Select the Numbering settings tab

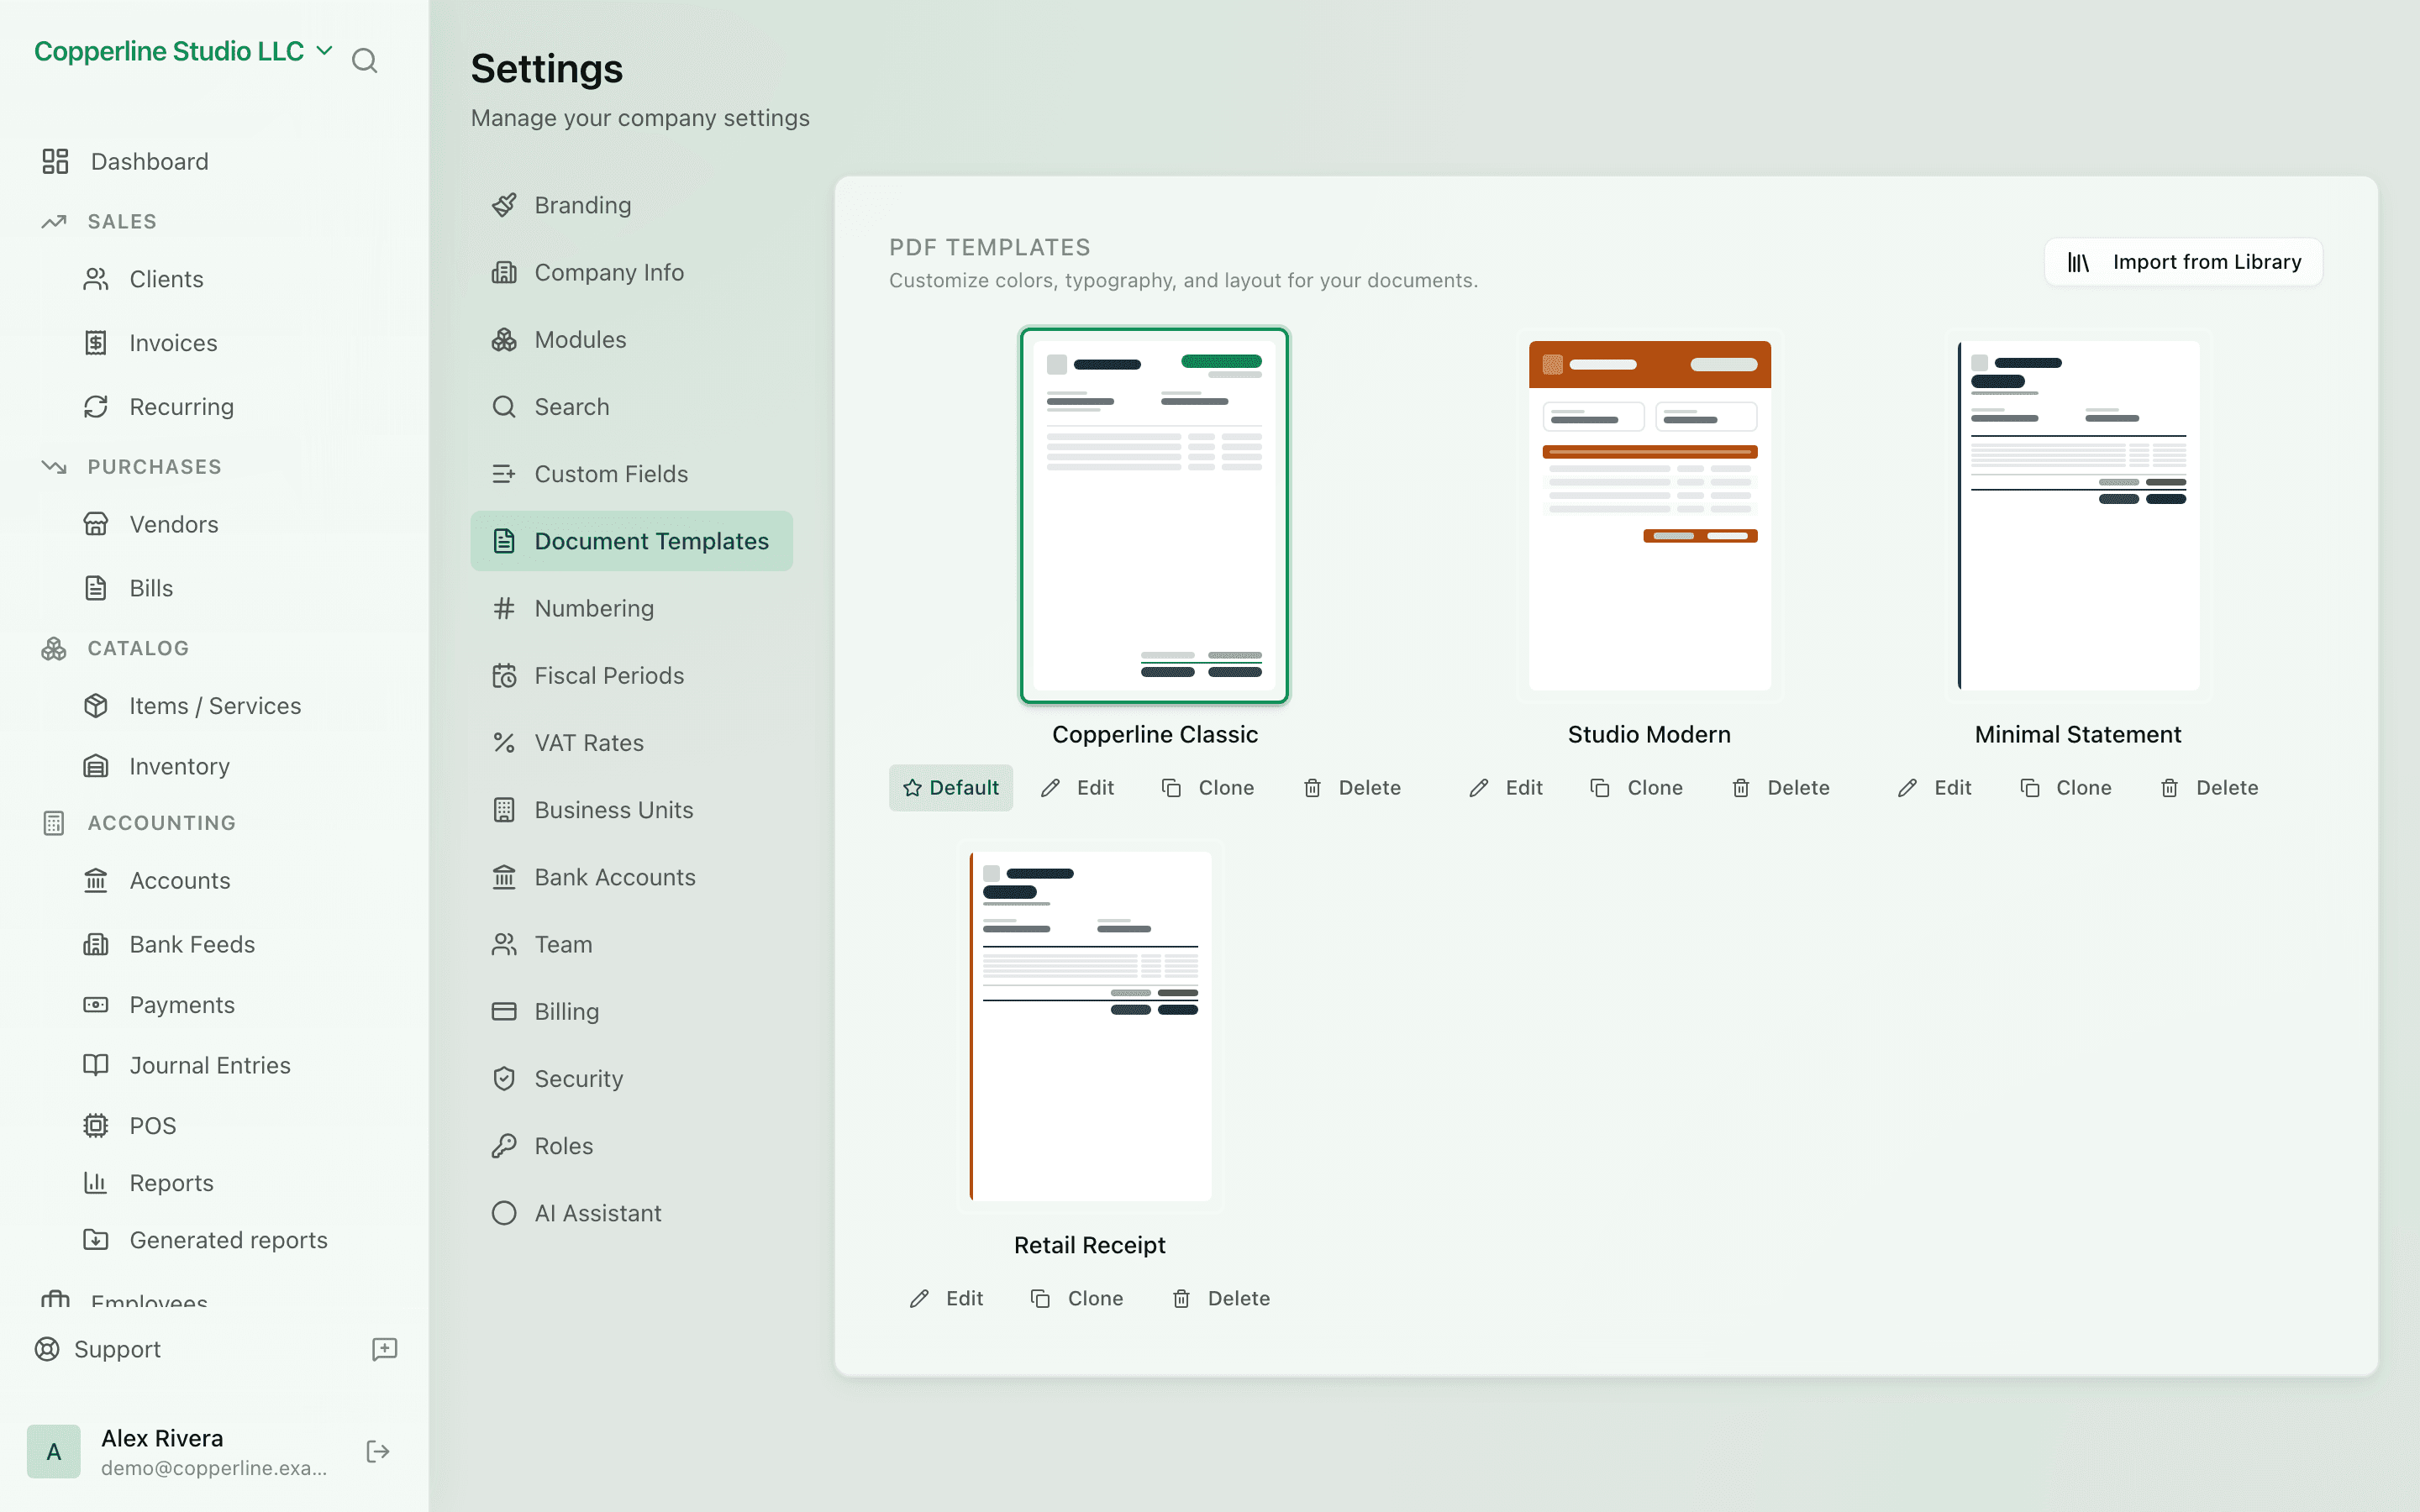[x=632, y=608]
